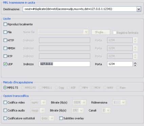Click the Sfoglia browse button

(x=101, y=32)
